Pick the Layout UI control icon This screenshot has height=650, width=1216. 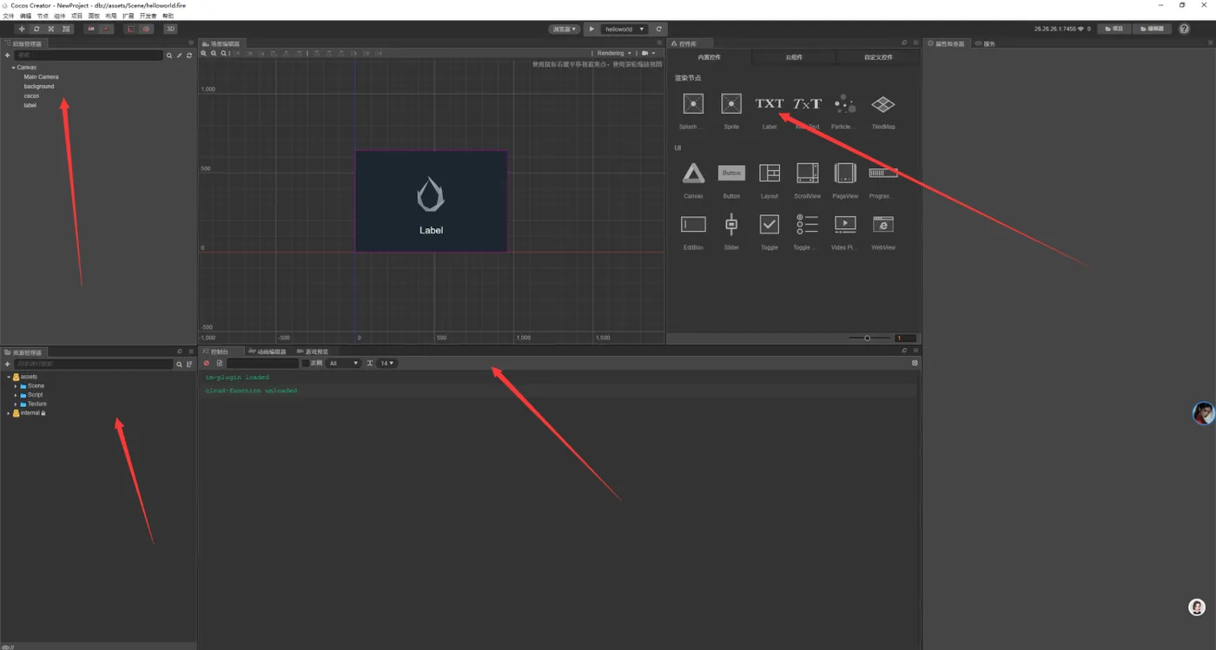(x=770, y=174)
